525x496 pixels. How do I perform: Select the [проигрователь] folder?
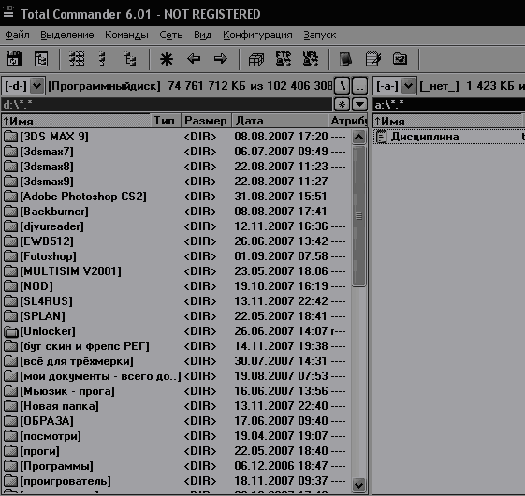176,481
